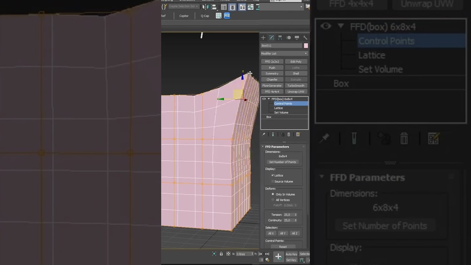Remove modifier with the trash icon
Viewport: 471px width, 265px height.
(289, 135)
